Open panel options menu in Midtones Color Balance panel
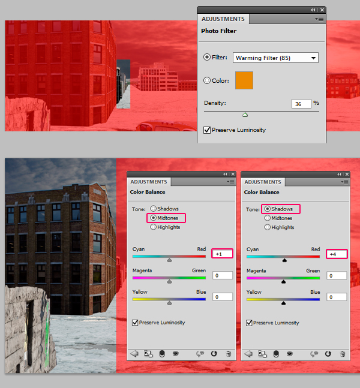Viewport: 360px width, 388px height. (x=230, y=182)
